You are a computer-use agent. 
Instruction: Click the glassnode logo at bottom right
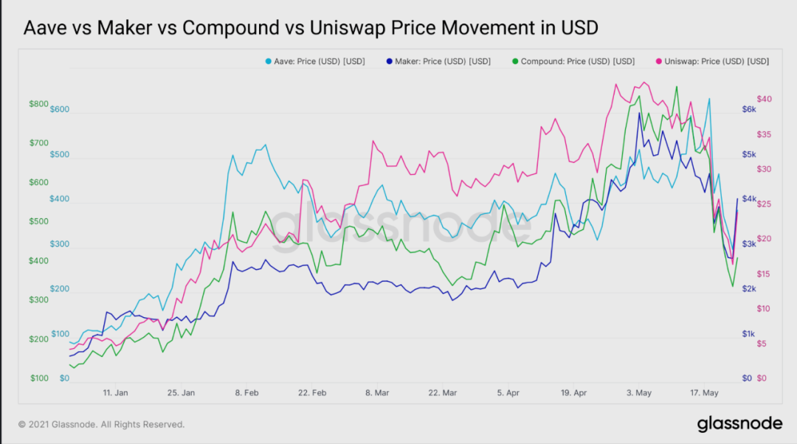pyautogui.click(x=739, y=423)
